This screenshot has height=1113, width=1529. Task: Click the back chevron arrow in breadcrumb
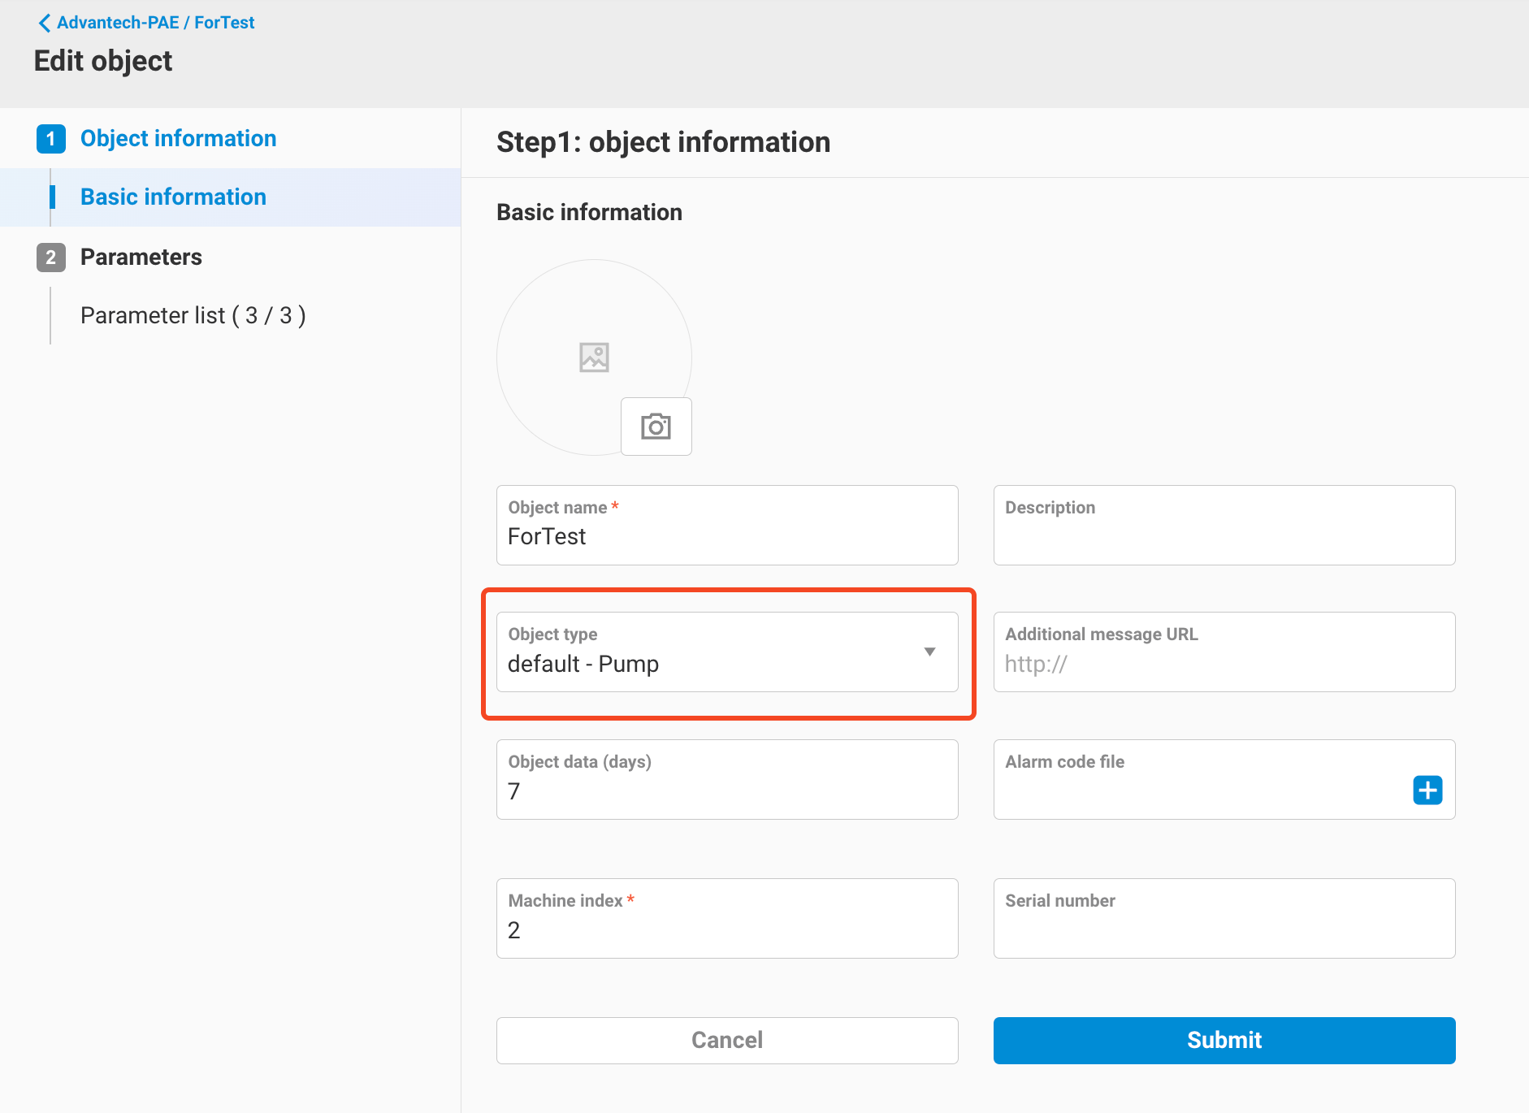(44, 23)
